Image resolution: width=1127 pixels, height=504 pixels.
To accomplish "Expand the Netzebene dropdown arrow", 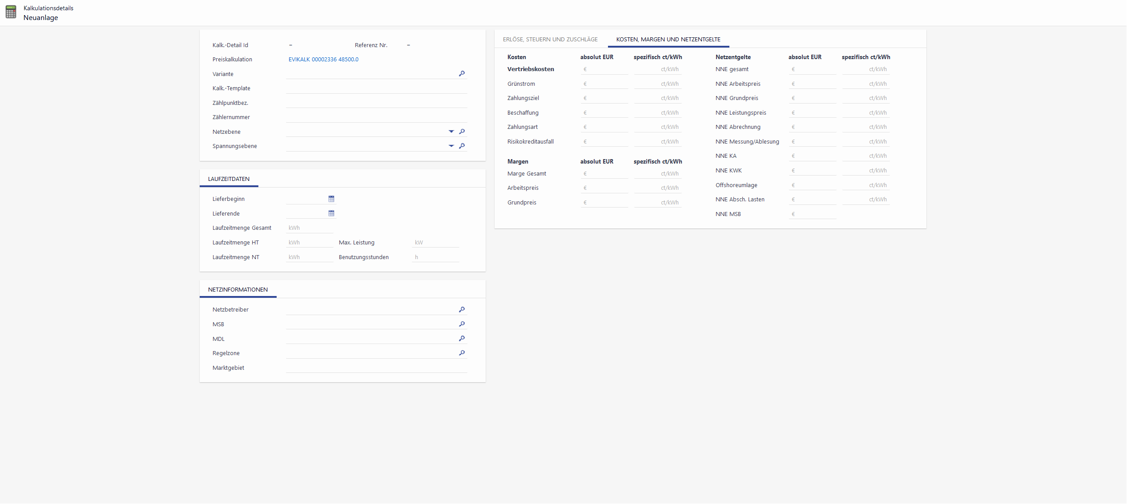I will pos(451,132).
